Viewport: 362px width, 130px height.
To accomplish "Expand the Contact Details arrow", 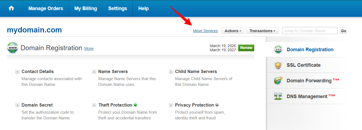I will coord(17,72).
